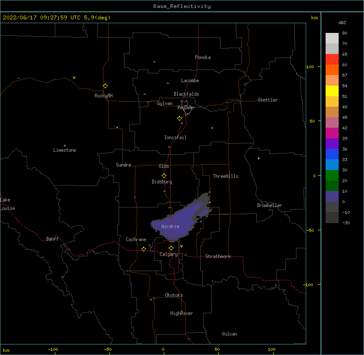Click the km unit label at top right
Image resolution: width=364 pixels, height=355 pixels.
(x=314, y=18)
